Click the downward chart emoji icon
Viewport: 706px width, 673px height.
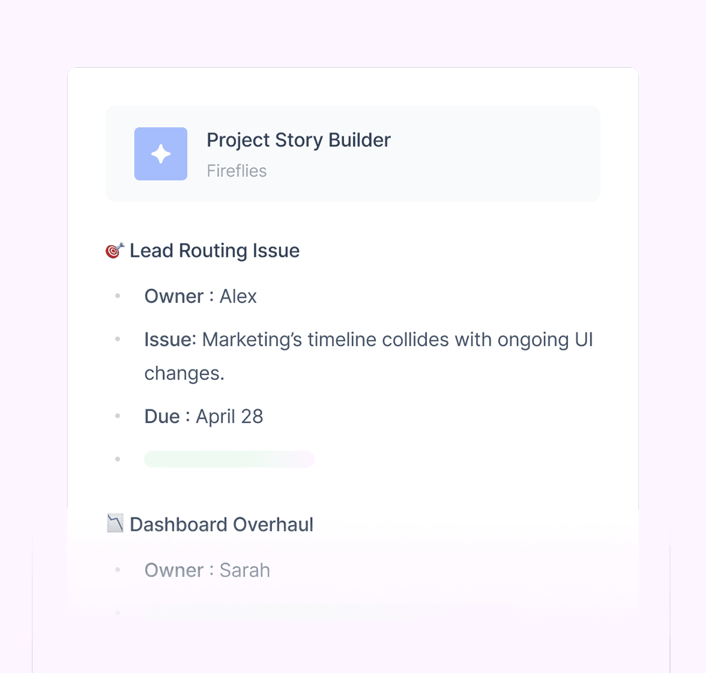click(x=115, y=523)
